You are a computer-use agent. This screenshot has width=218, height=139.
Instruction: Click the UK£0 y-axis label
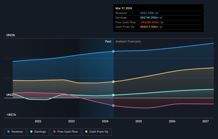[10, 95]
